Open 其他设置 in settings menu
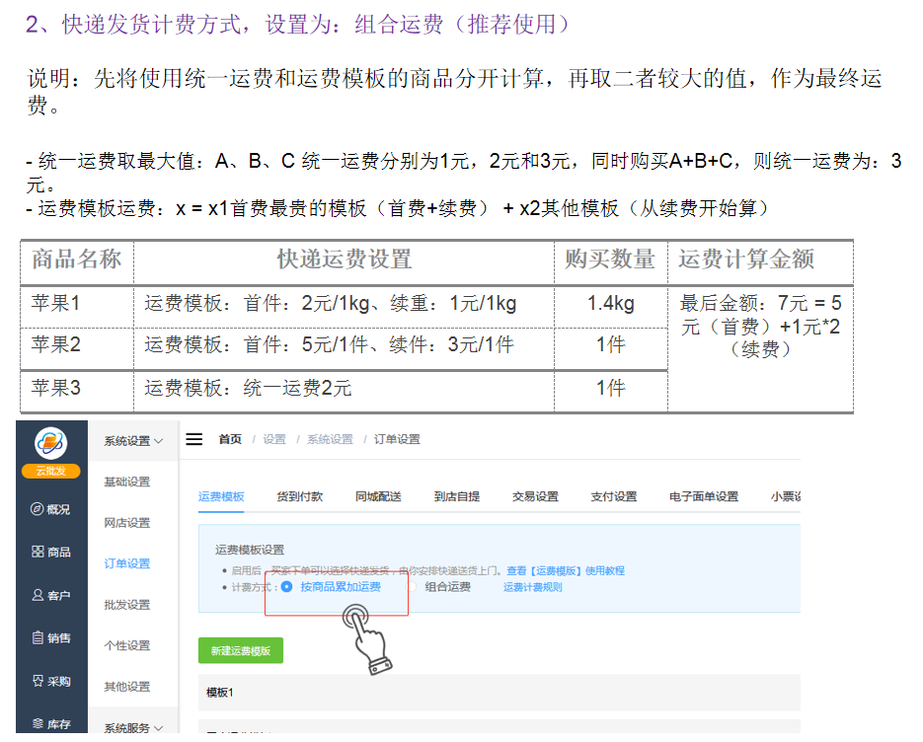 click(127, 687)
